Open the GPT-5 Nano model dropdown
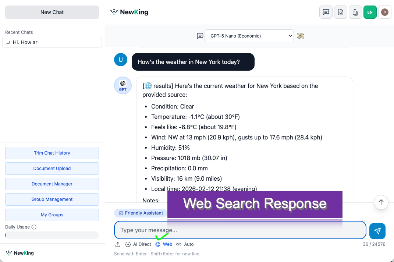This screenshot has height=262, width=394. tap(249, 36)
